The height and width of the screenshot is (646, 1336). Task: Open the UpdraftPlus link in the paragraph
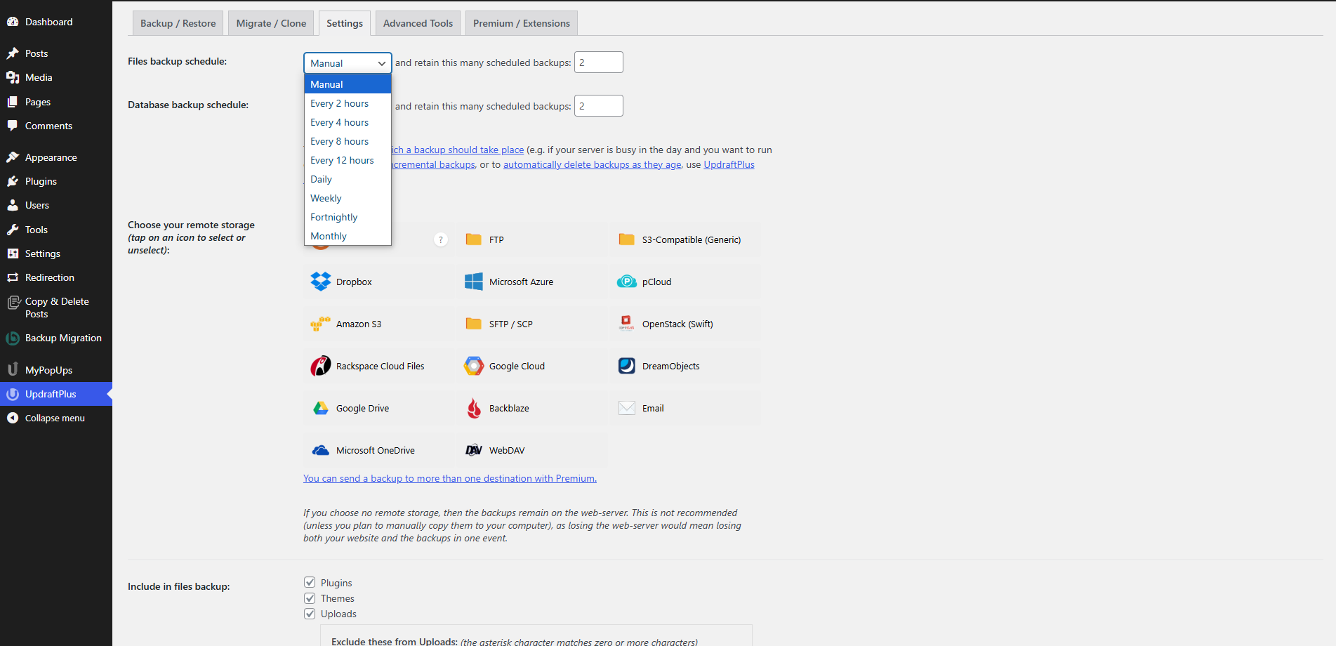pos(729,164)
